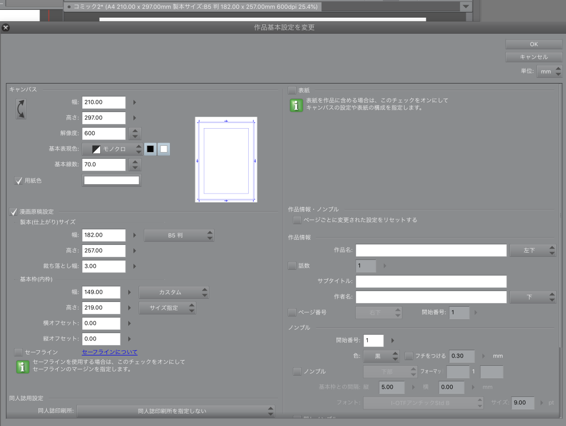Enable the 表紙 cover page checkbox
Image resolution: width=566 pixels, height=426 pixels.
(x=292, y=91)
